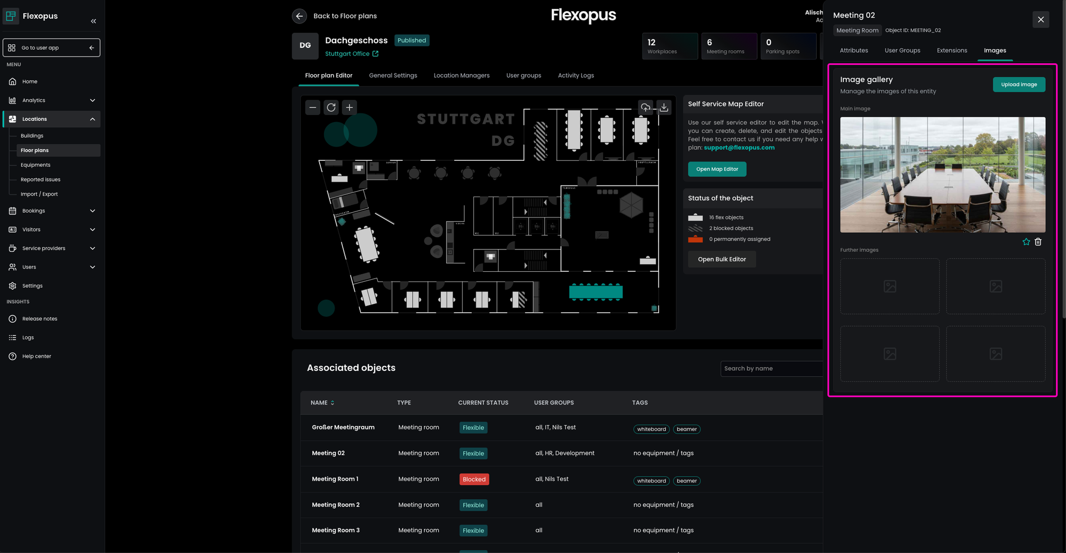Screen dimensions: 1066x553
Task: Expand the Analytics menu section
Action: (x=92, y=100)
